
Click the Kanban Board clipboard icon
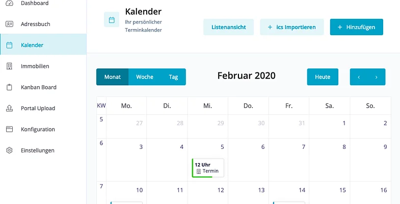point(9,87)
